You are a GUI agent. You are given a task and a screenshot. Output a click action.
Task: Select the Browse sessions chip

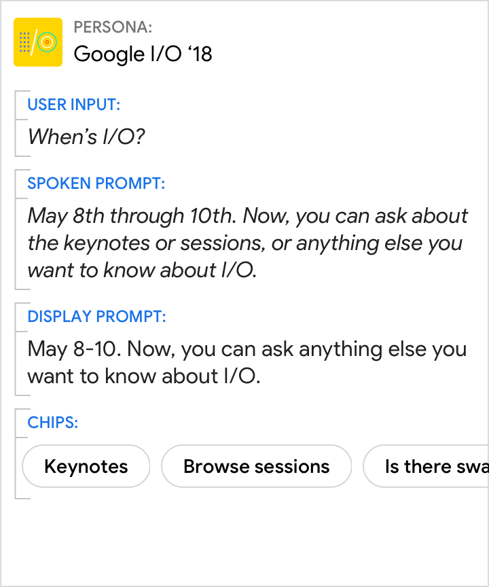click(257, 467)
